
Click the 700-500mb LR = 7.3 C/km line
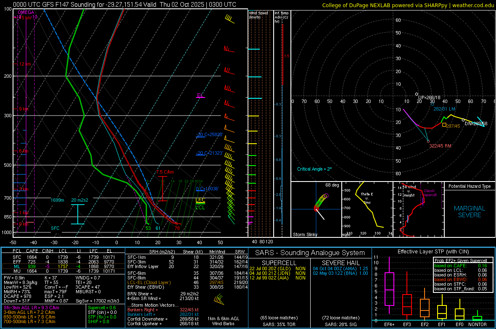(x=29, y=321)
